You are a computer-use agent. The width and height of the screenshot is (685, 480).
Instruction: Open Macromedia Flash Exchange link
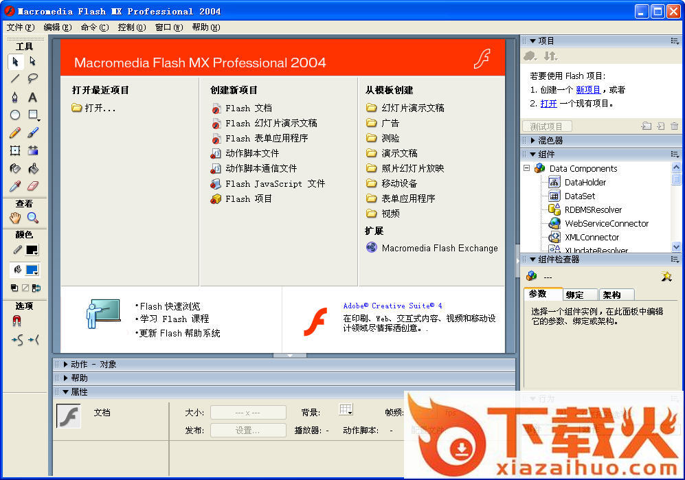[432, 248]
